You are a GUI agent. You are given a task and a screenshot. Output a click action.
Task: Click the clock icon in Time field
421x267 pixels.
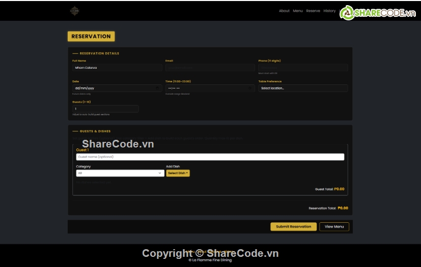tap(250, 88)
